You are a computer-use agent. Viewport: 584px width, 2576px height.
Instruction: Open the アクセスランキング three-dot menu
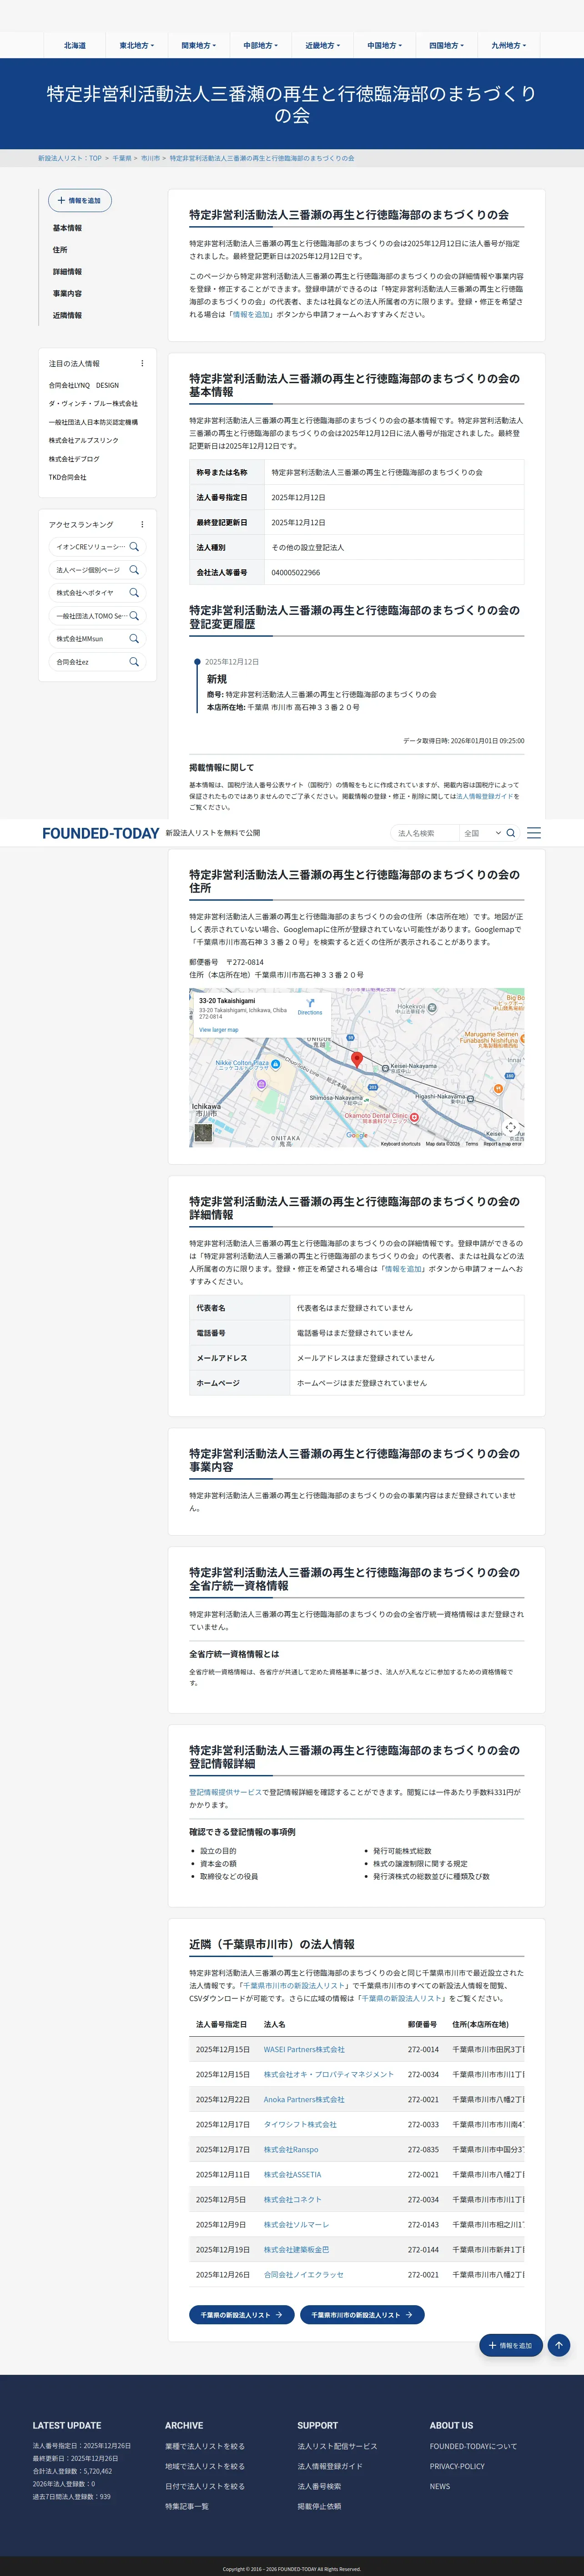pos(142,524)
